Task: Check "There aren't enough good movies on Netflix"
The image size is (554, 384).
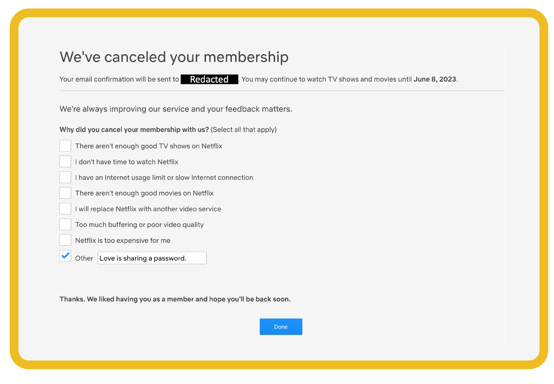Action: 65,193
